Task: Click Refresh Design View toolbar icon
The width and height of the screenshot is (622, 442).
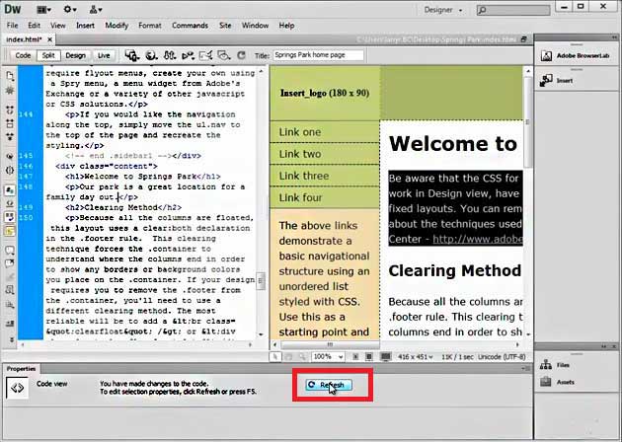Action: click(x=241, y=55)
